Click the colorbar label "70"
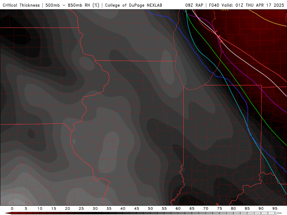Image resolution: width=287 pixels, height=215 pixels. point(206,209)
